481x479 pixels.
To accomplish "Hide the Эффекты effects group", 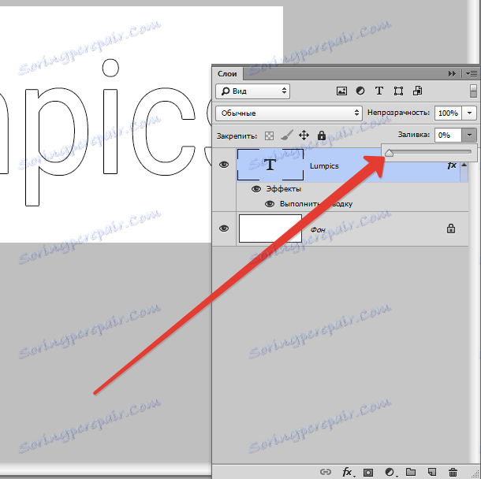I will tap(255, 189).
